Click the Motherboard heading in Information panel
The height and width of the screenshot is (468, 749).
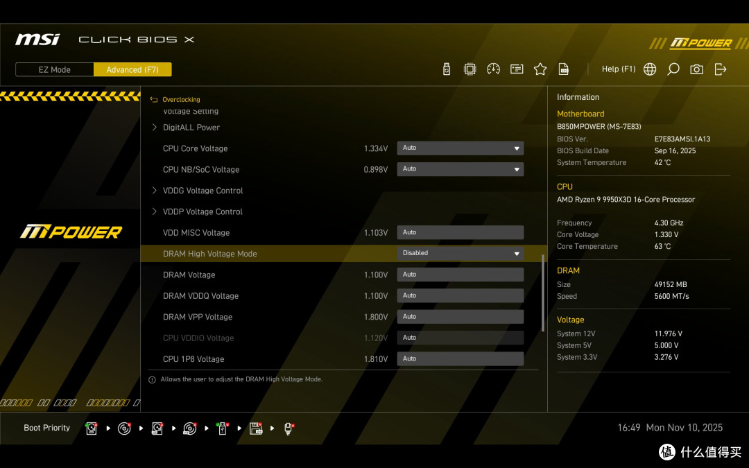580,114
